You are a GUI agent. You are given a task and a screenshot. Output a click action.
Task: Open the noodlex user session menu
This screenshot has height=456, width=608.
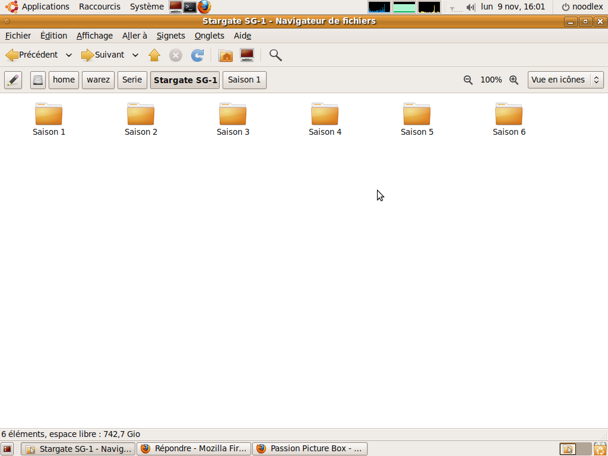coord(582,7)
